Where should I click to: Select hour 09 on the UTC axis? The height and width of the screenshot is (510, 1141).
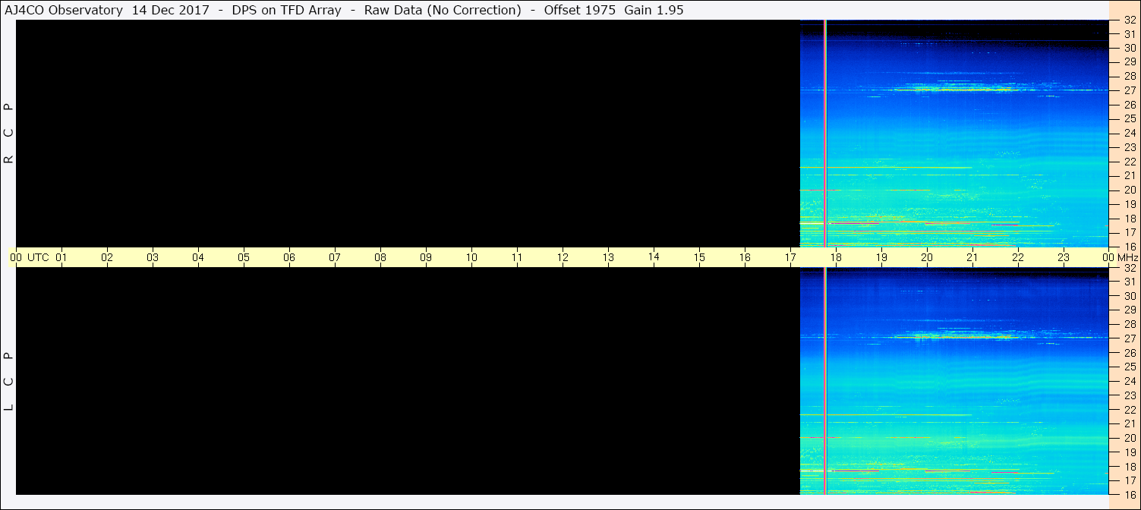426,257
